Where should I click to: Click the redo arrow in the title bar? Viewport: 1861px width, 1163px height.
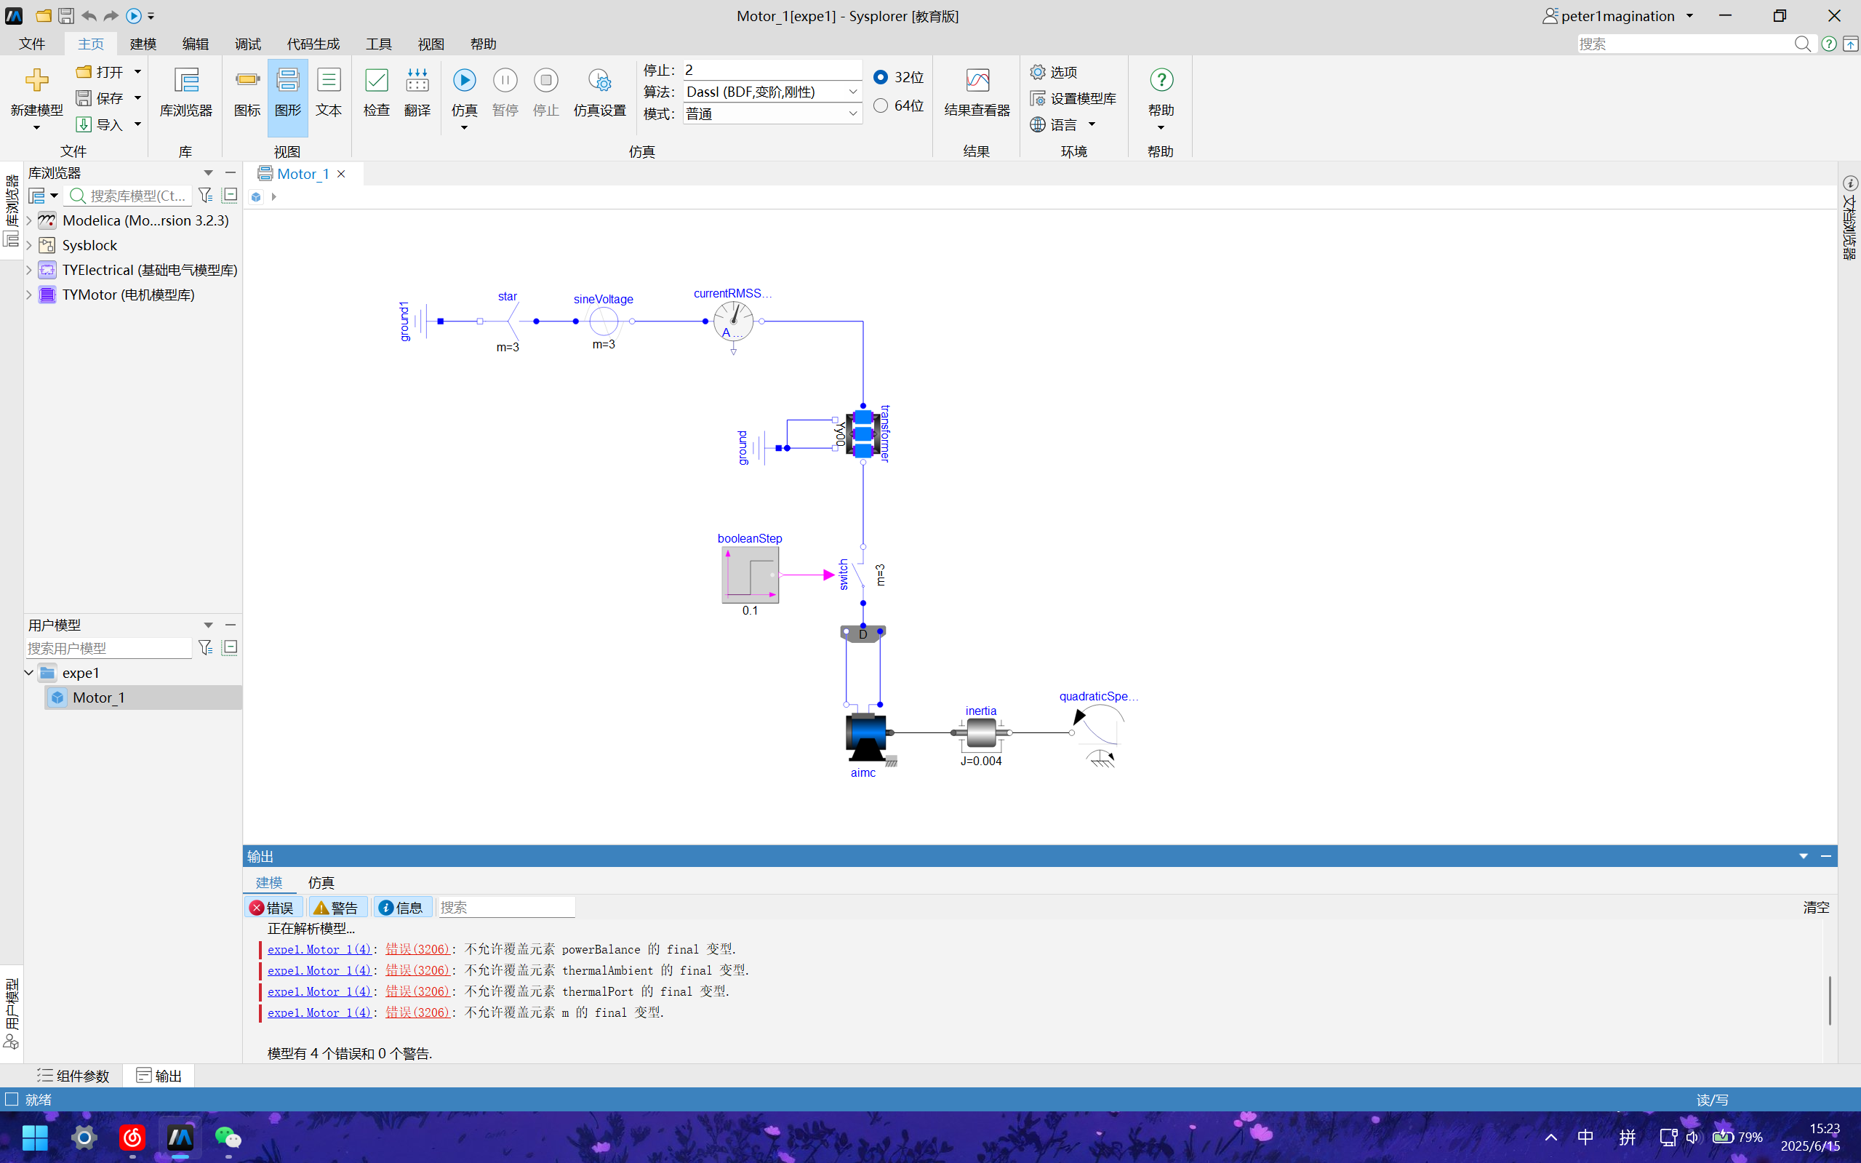(x=111, y=15)
